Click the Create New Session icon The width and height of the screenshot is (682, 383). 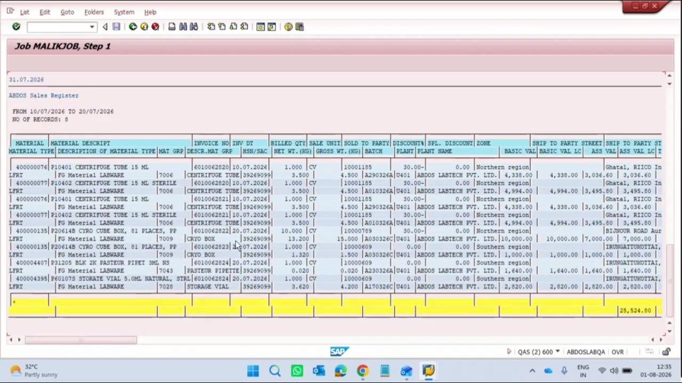[x=261, y=27]
